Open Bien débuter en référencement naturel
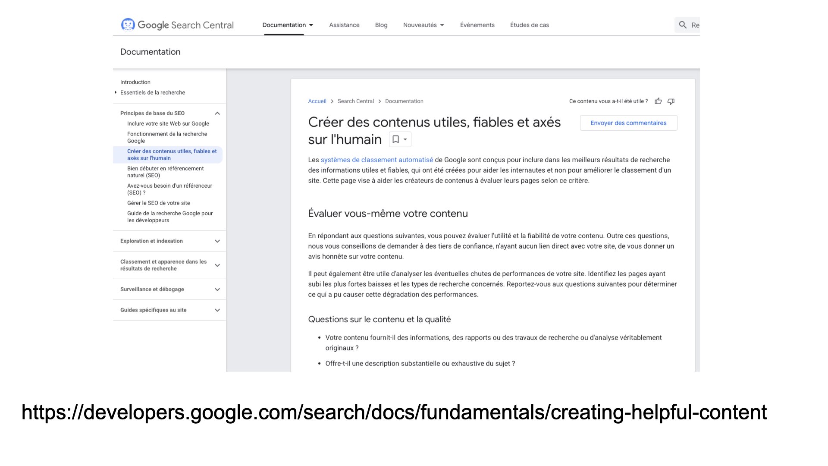 pyautogui.click(x=166, y=172)
